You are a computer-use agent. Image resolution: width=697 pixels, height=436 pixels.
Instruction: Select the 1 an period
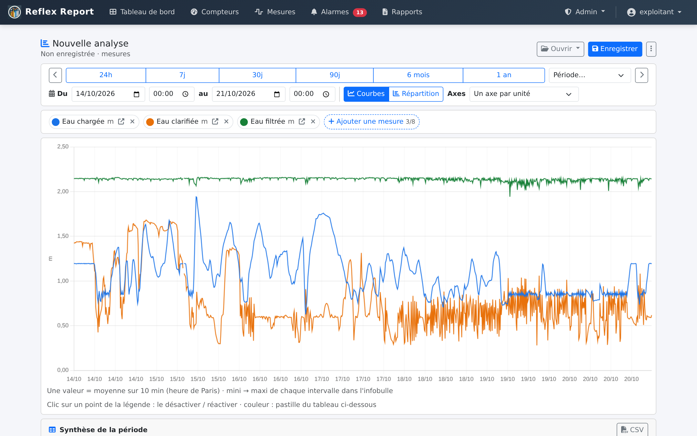(504, 75)
